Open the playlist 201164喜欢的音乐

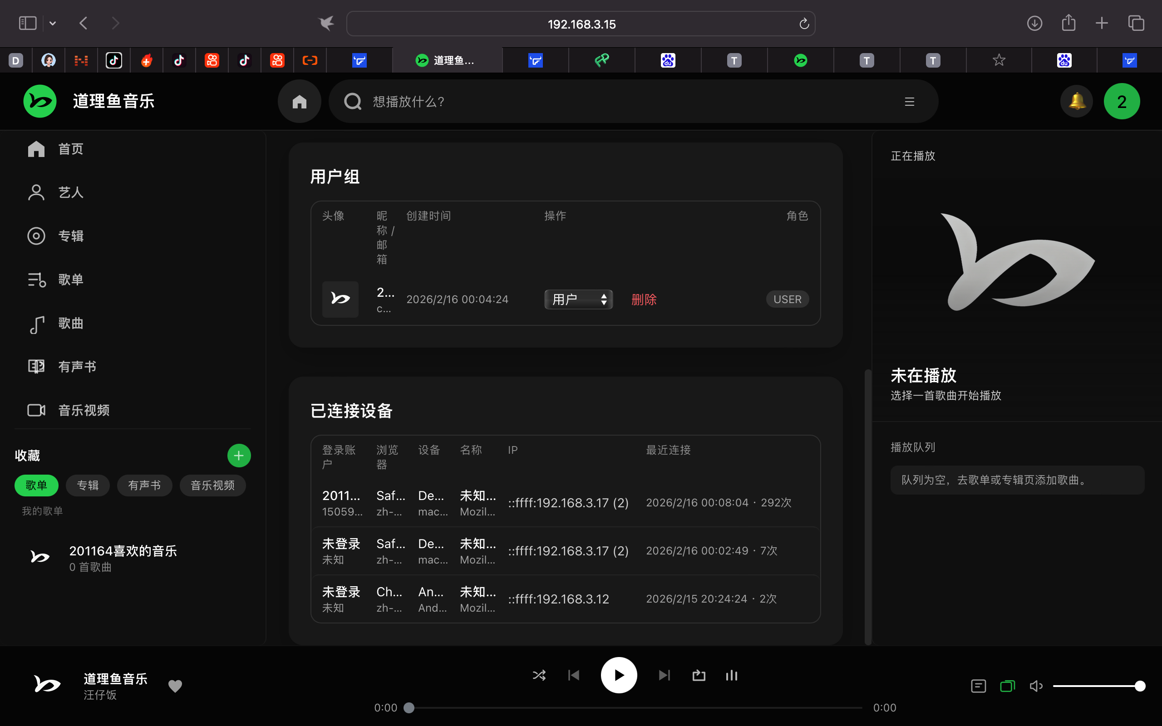tap(123, 551)
